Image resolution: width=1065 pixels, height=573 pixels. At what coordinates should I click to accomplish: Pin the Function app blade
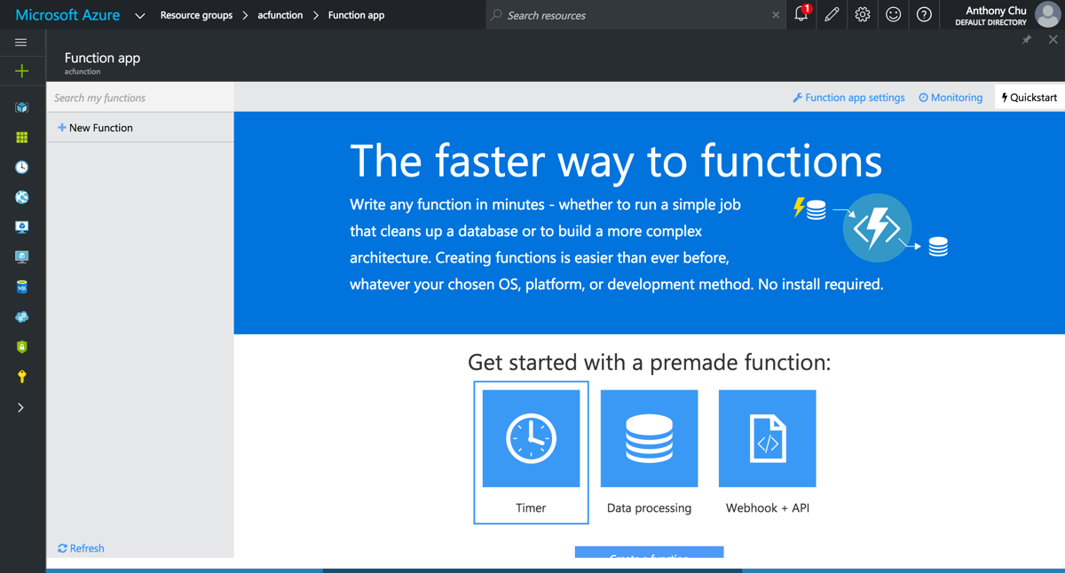click(1027, 40)
